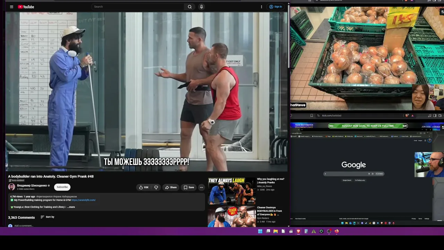Open OBS Studio from the taskbar
Image resolution: width=444 pixels, height=250 pixels.
[x=329, y=231]
